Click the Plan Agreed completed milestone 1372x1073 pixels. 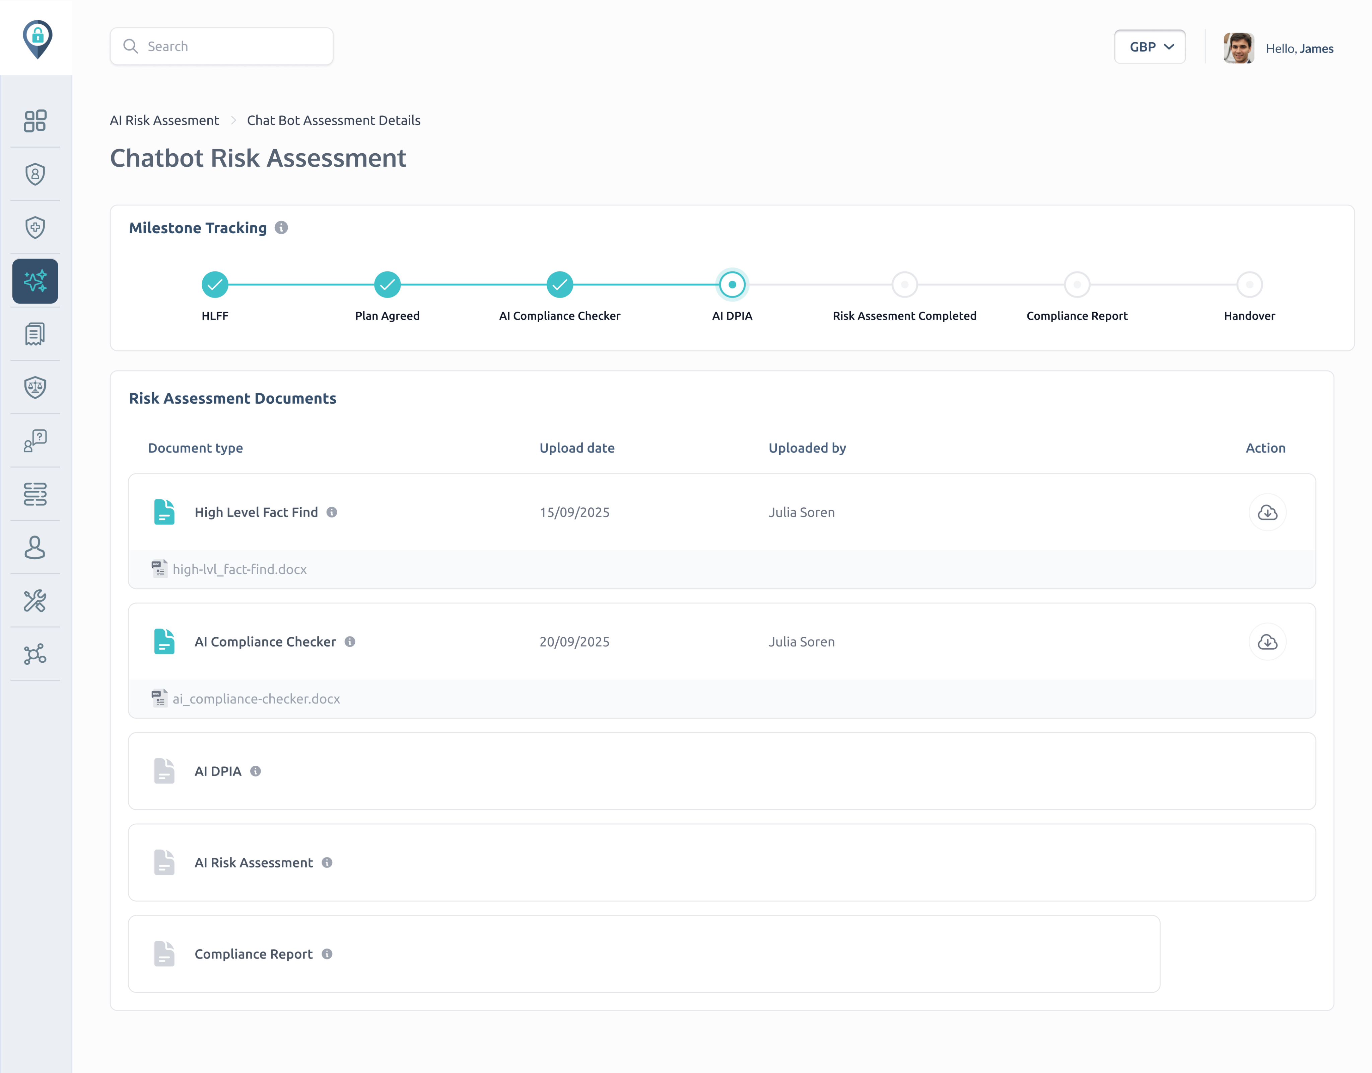click(387, 284)
